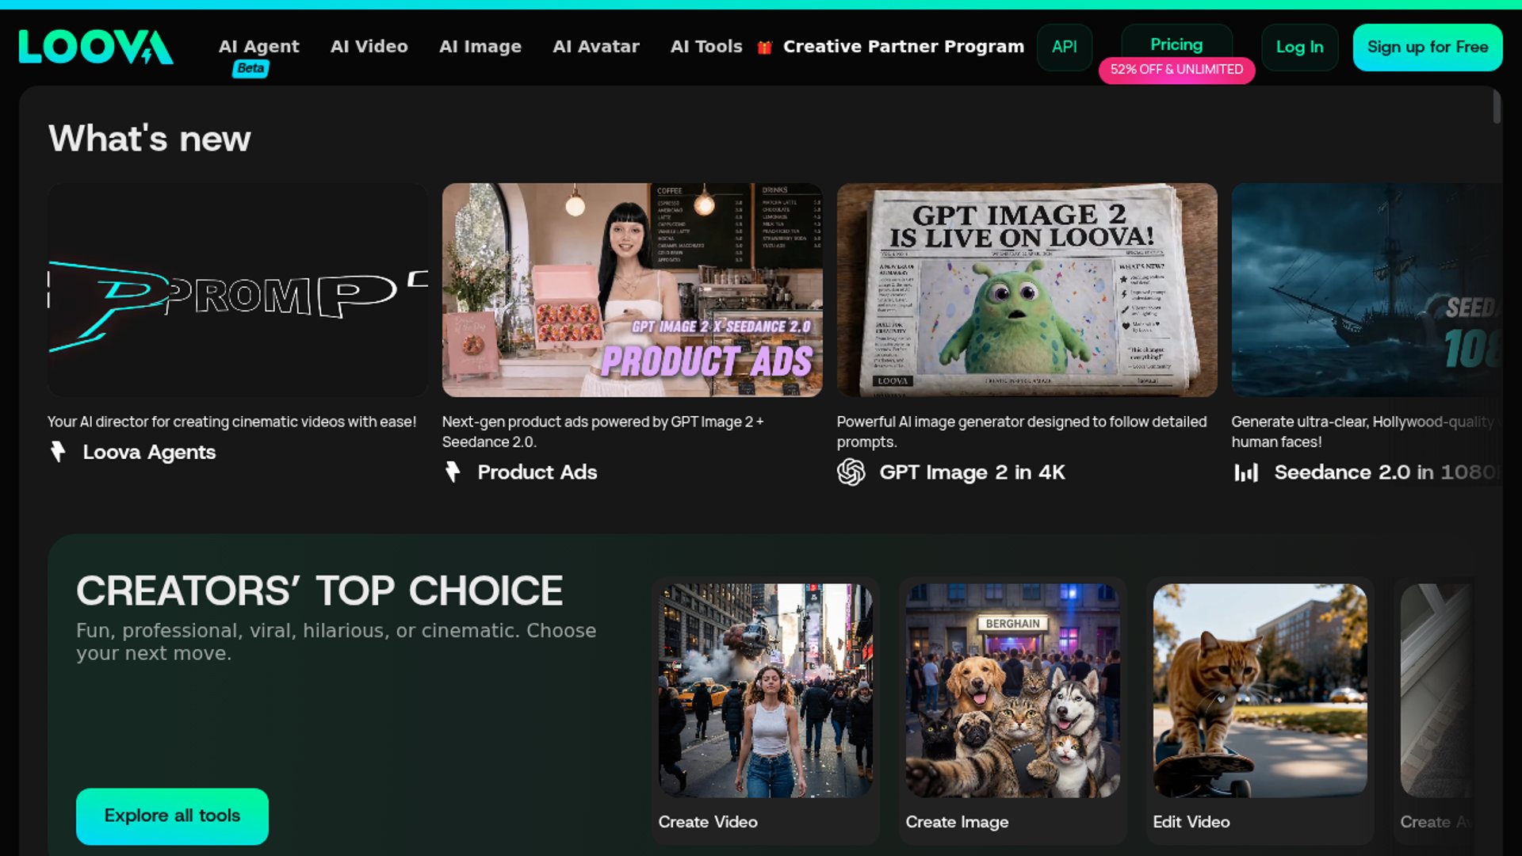Click the Create Image label
The image size is (1522, 856).
[957, 822]
